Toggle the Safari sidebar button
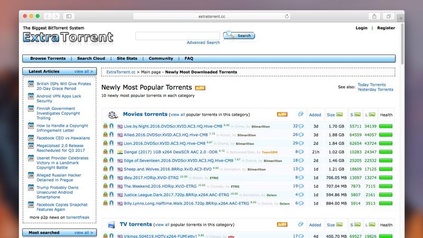The height and width of the screenshot is (238, 423). (x=69, y=16)
